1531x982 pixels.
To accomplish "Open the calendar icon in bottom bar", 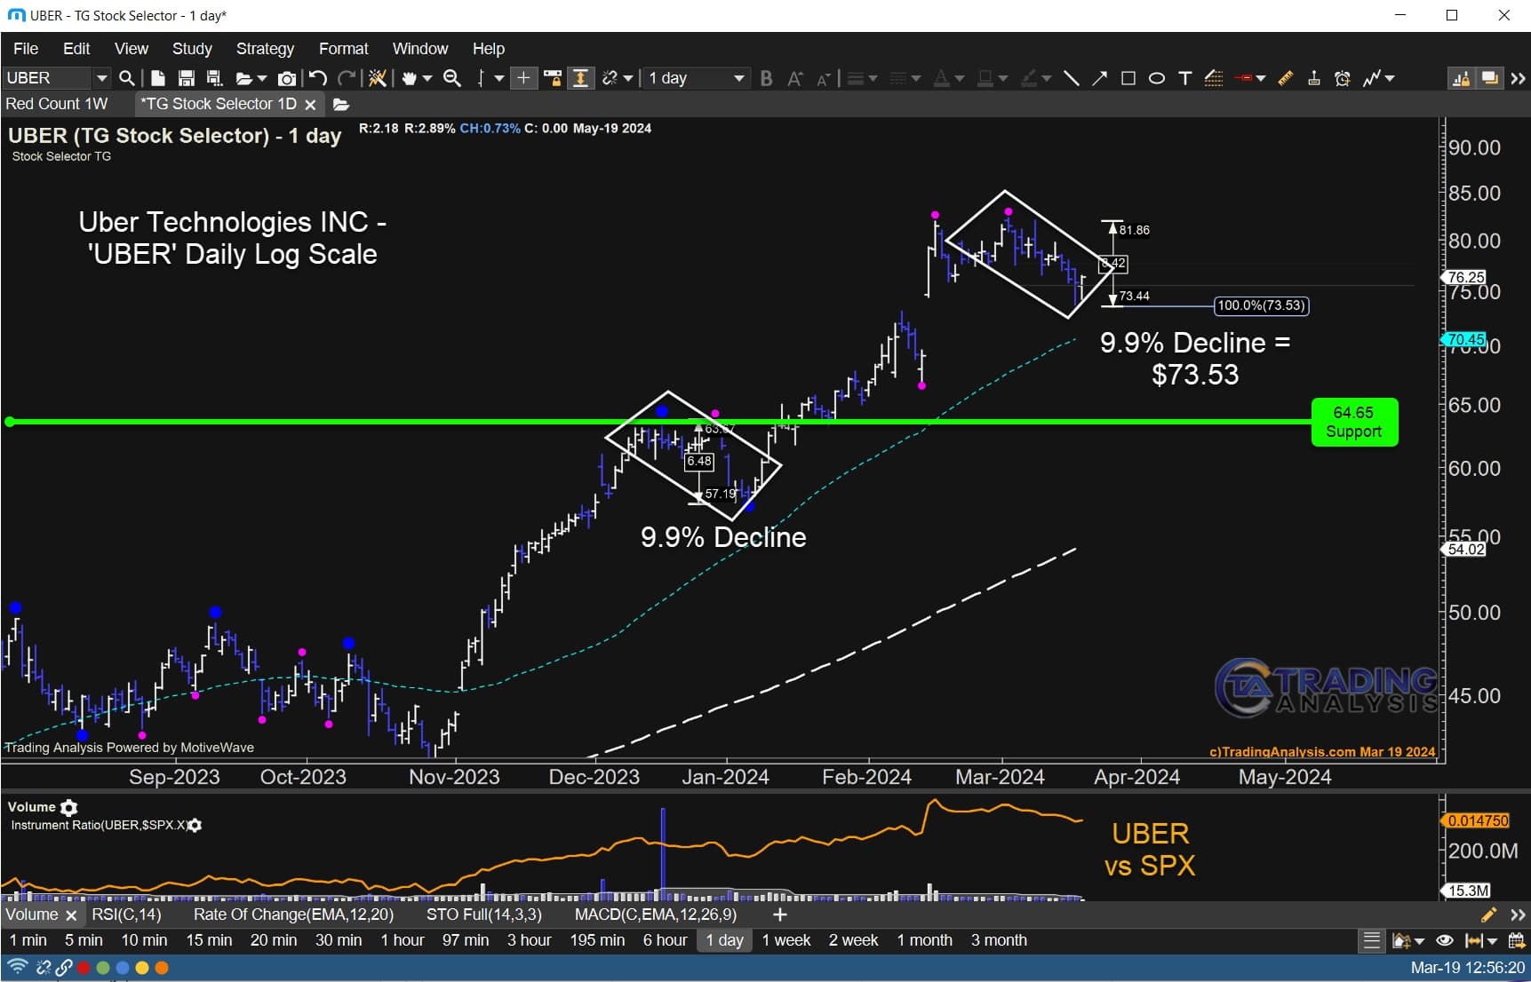I will pyautogui.click(x=1516, y=940).
